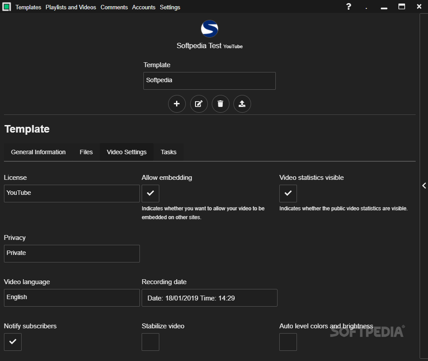Screen dimensions: 428x361
Task: Select the Video Settings tab
Action: (127, 152)
